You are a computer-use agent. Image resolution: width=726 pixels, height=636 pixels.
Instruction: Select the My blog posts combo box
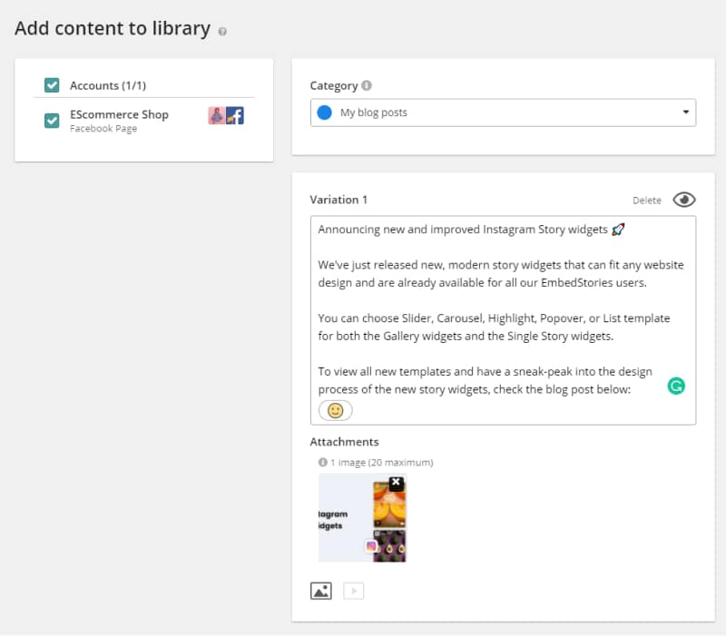click(503, 113)
